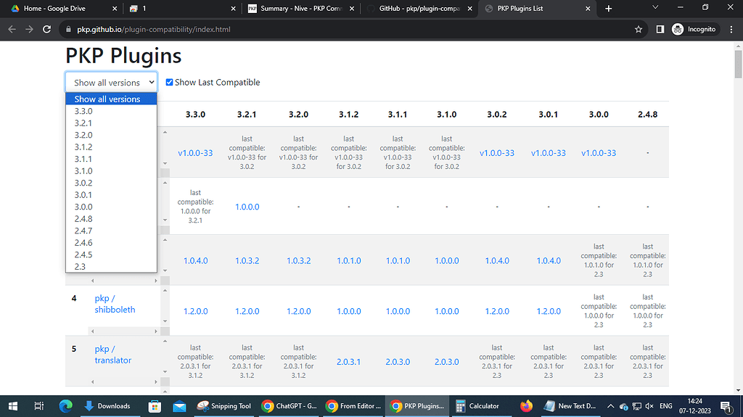The image size is (743, 417).
Task: Open the pkp / translator plugin link
Action: coord(112,355)
